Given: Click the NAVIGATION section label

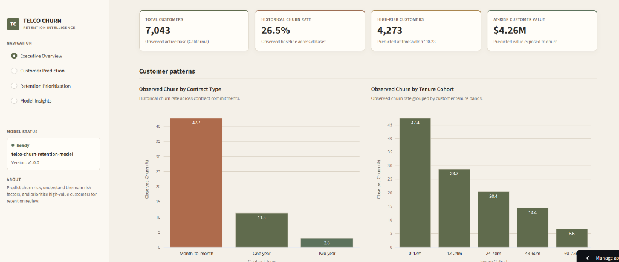Looking at the screenshot, I should [x=19, y=43].
